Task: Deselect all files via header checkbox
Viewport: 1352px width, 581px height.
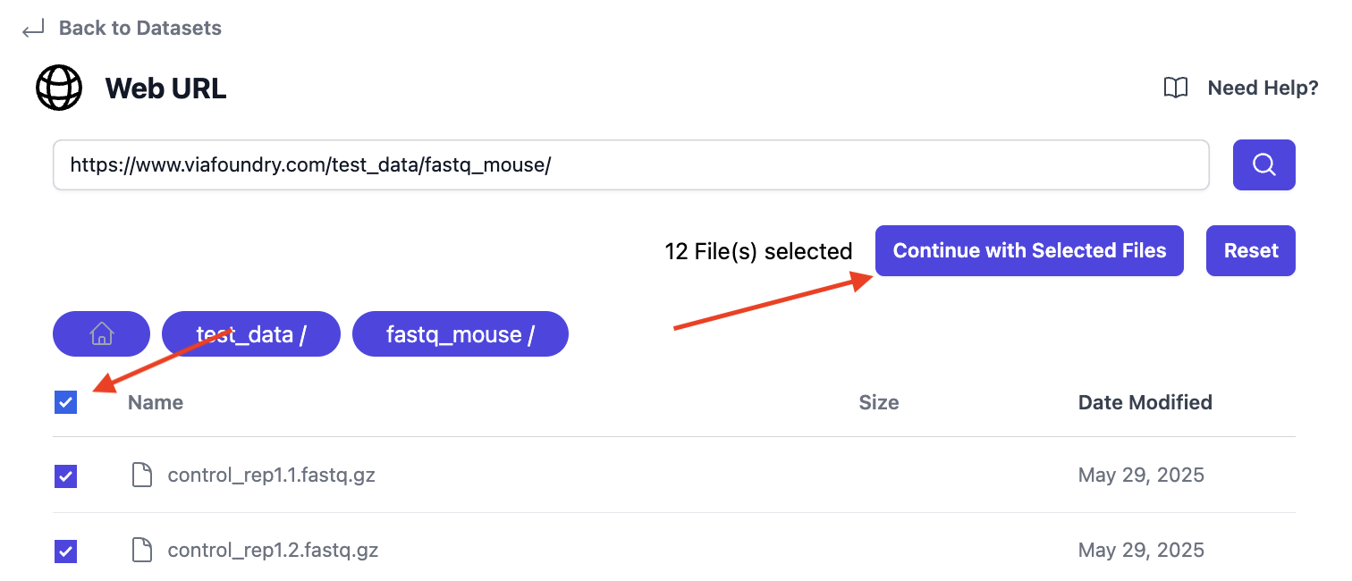Action: point(65,402)
